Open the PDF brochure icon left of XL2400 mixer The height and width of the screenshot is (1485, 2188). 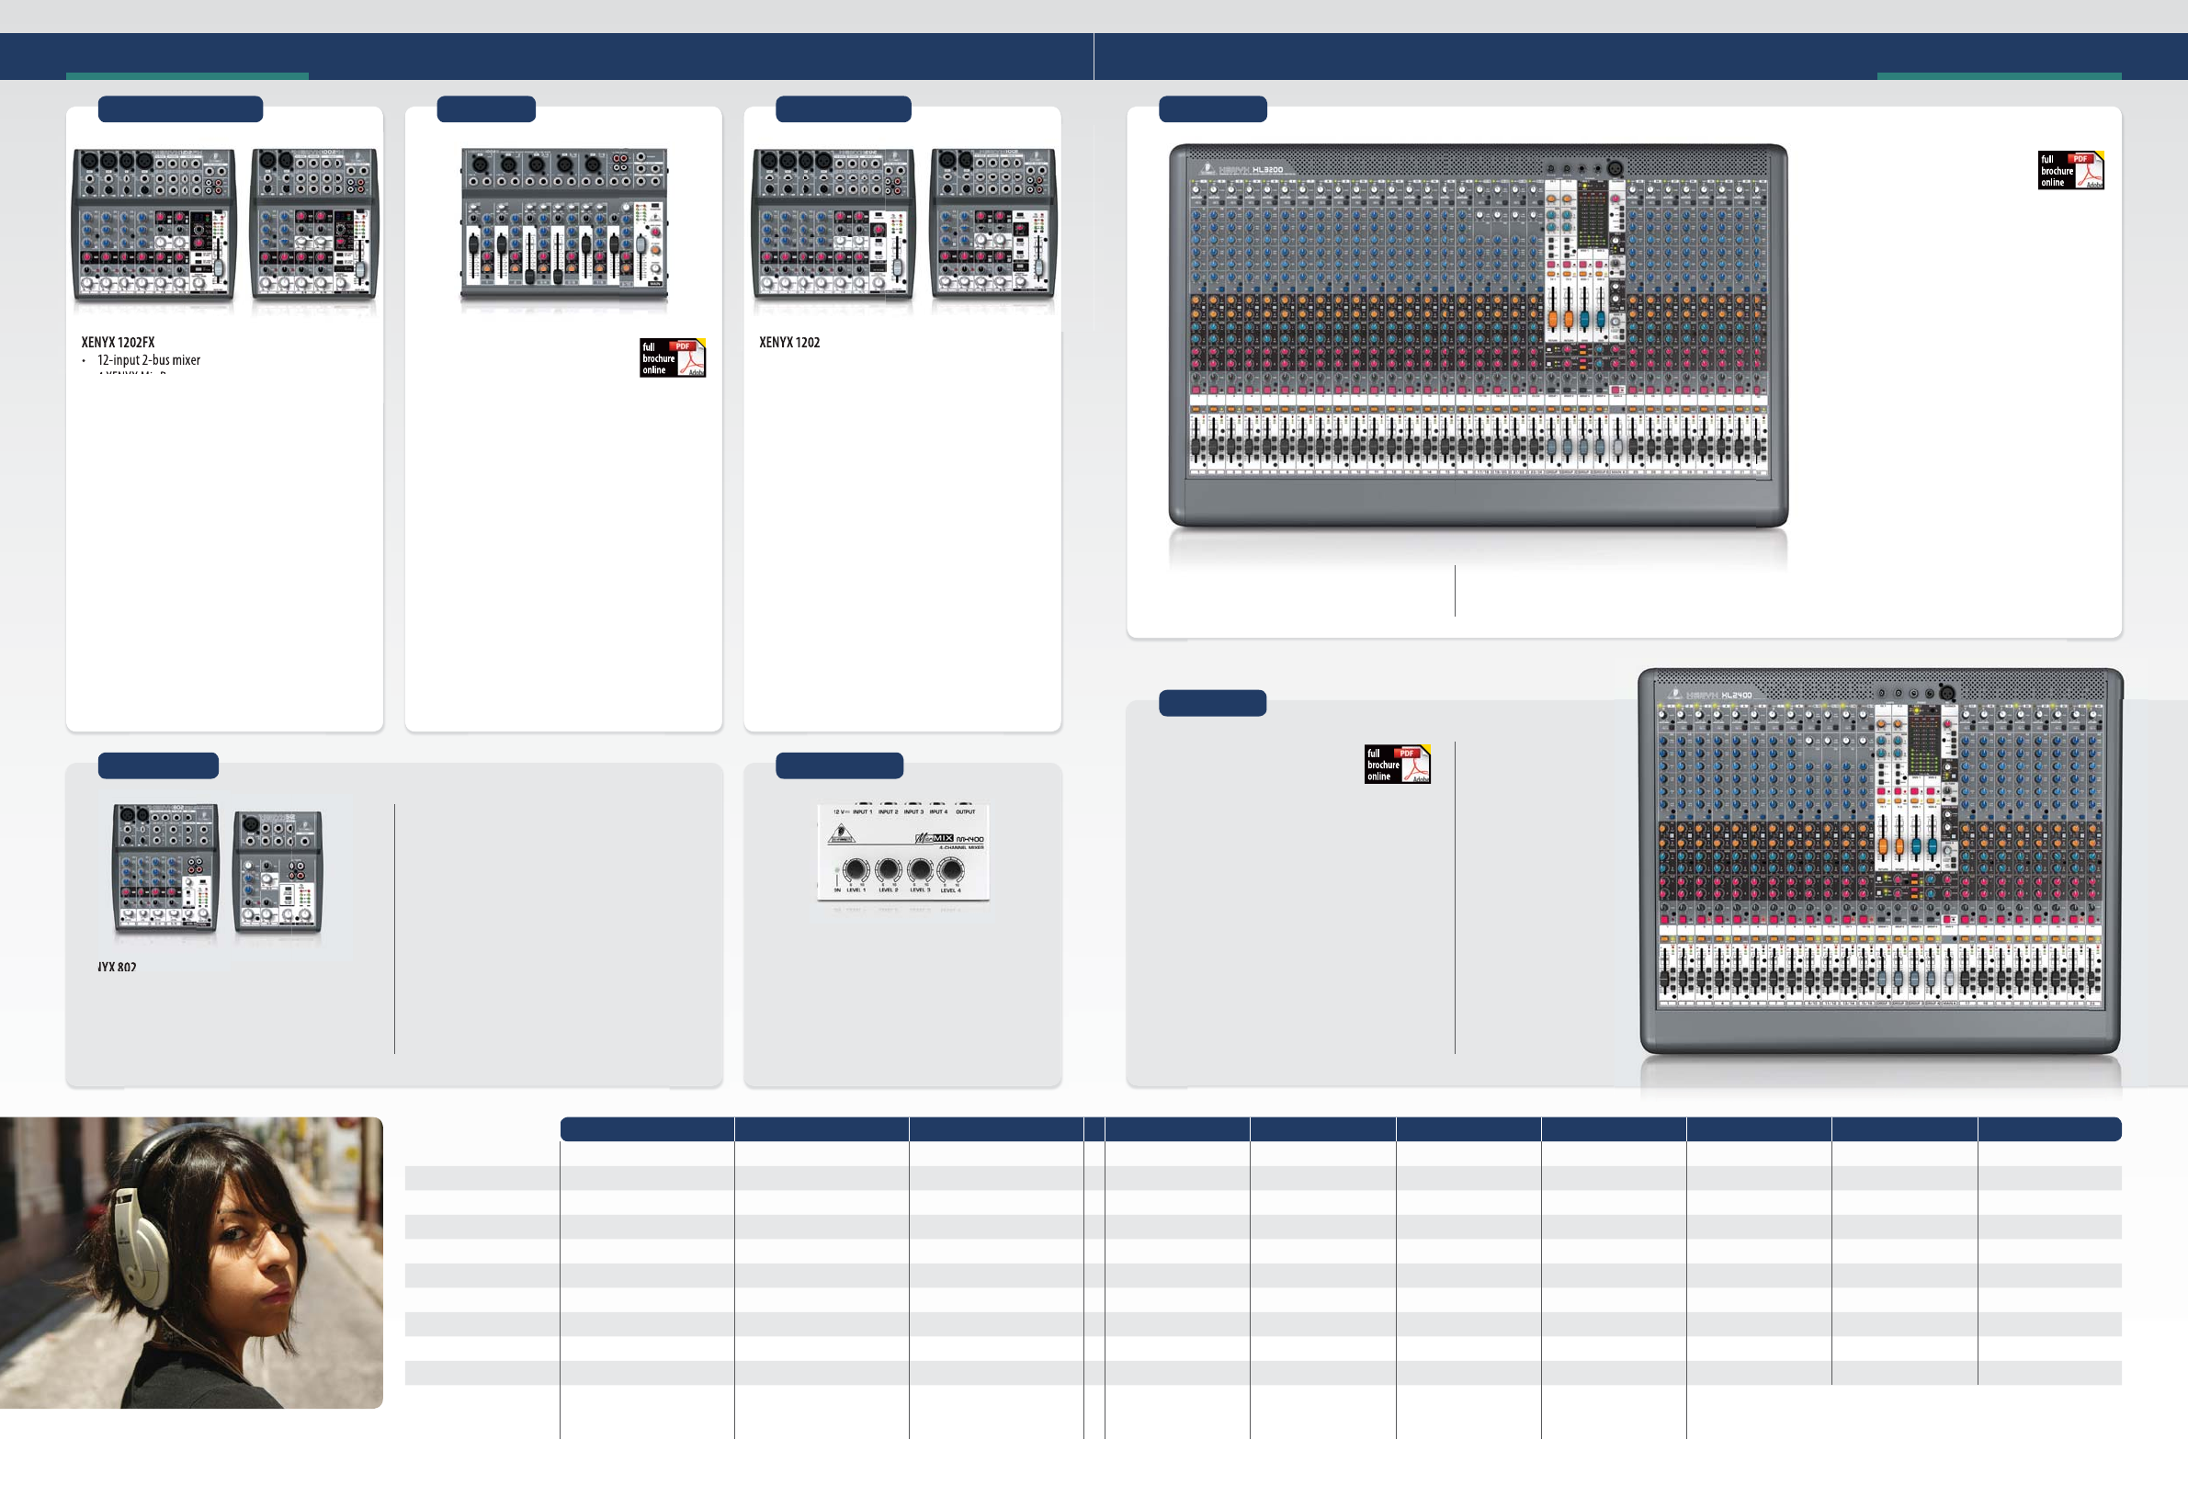[1397, 765]
